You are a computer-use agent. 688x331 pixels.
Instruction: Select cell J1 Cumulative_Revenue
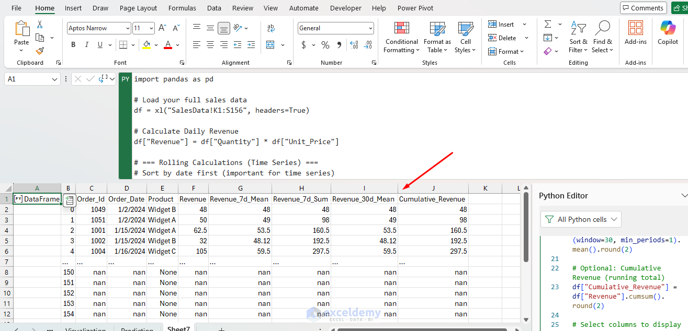point(433,199)
